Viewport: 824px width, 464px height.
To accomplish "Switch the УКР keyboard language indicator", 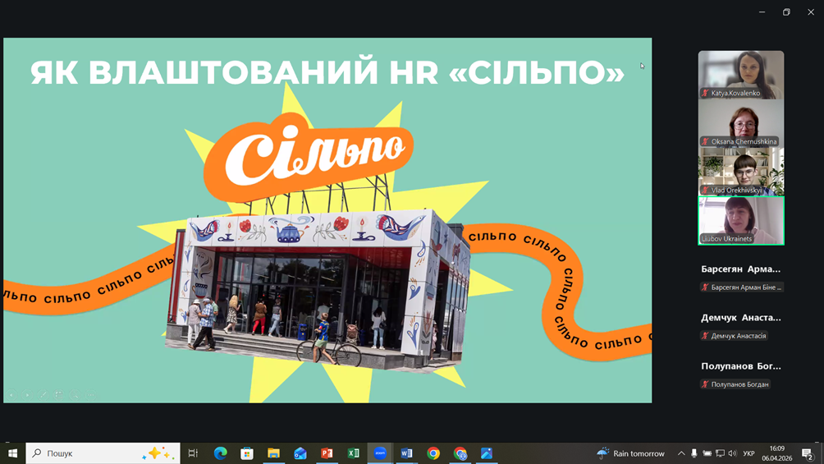I will tap(748, 453).
